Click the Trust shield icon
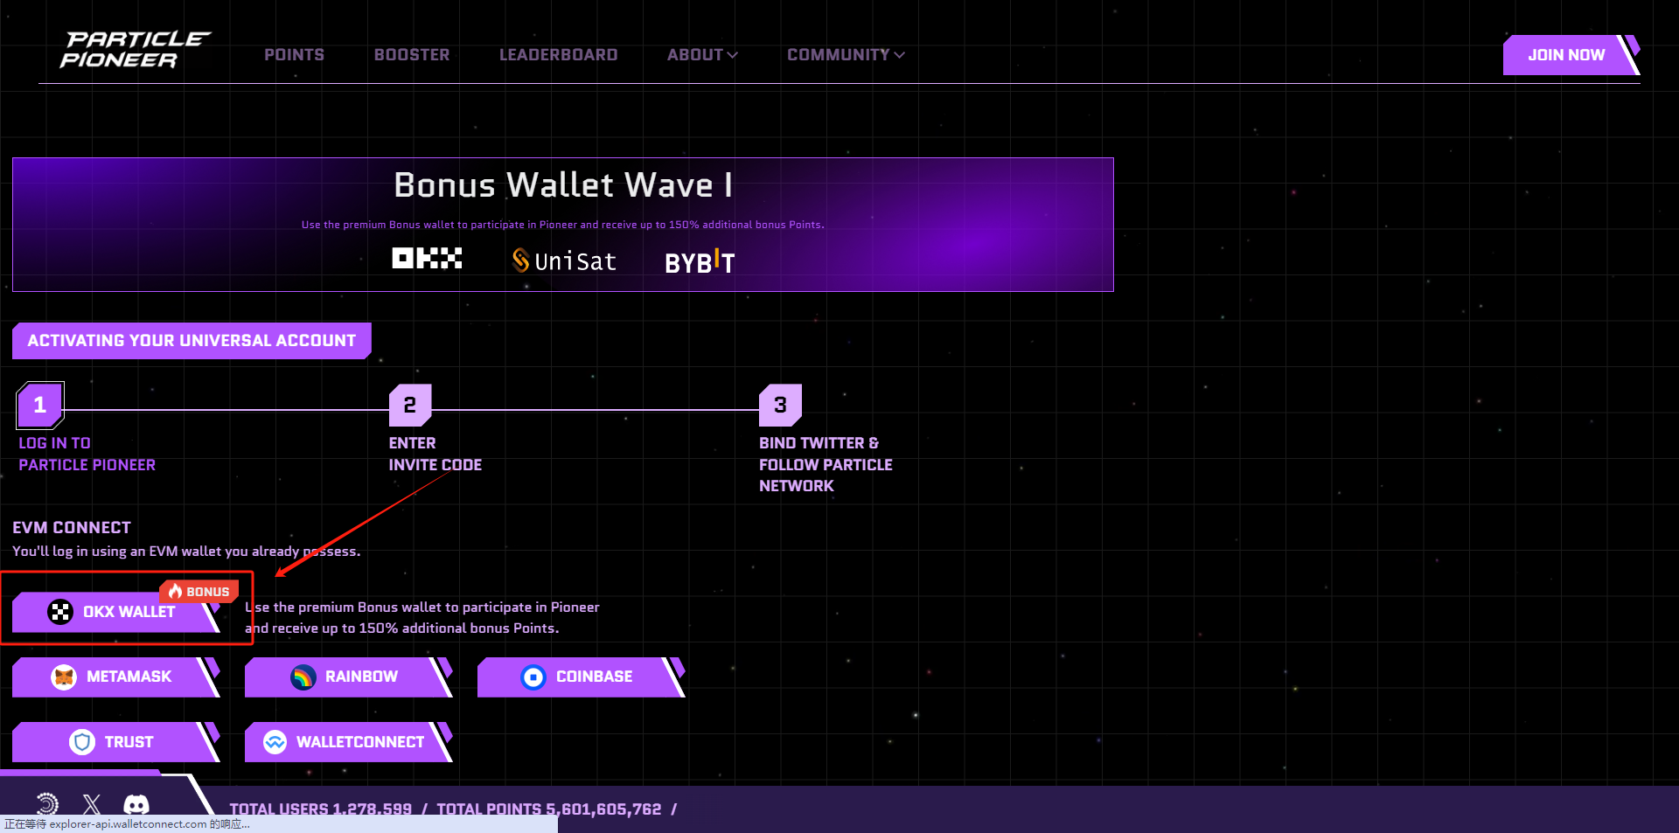 click(82, 742)
